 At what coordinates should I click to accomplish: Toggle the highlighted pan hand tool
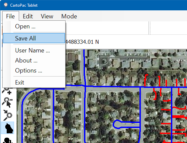pyautogui.click(x=8, y=128)
